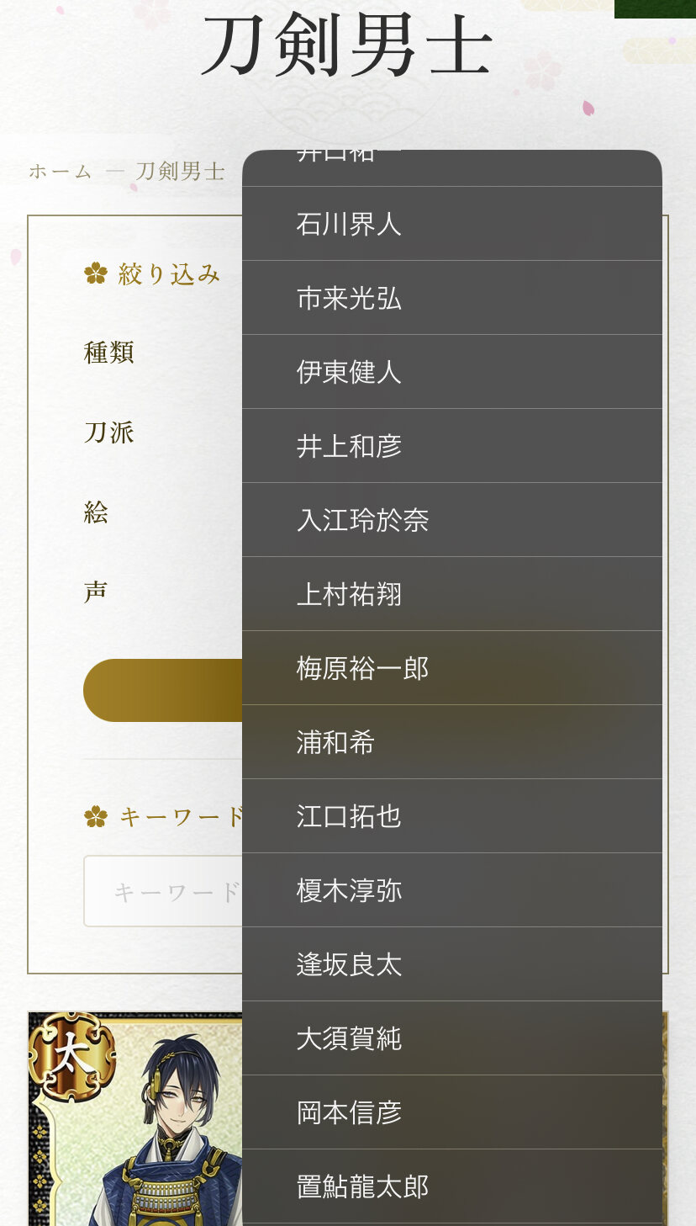This screenshot has height=1226, width=696.
Task: Pick 大須賀純 from the list
Action: click(x=452, y=1038)
